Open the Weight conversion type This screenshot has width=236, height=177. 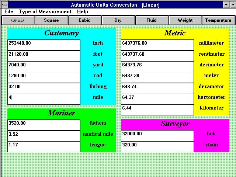point(185,20)
